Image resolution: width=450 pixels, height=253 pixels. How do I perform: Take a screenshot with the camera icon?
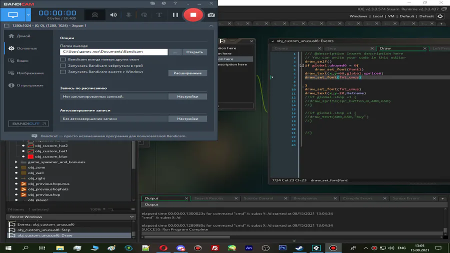point(211,15)
